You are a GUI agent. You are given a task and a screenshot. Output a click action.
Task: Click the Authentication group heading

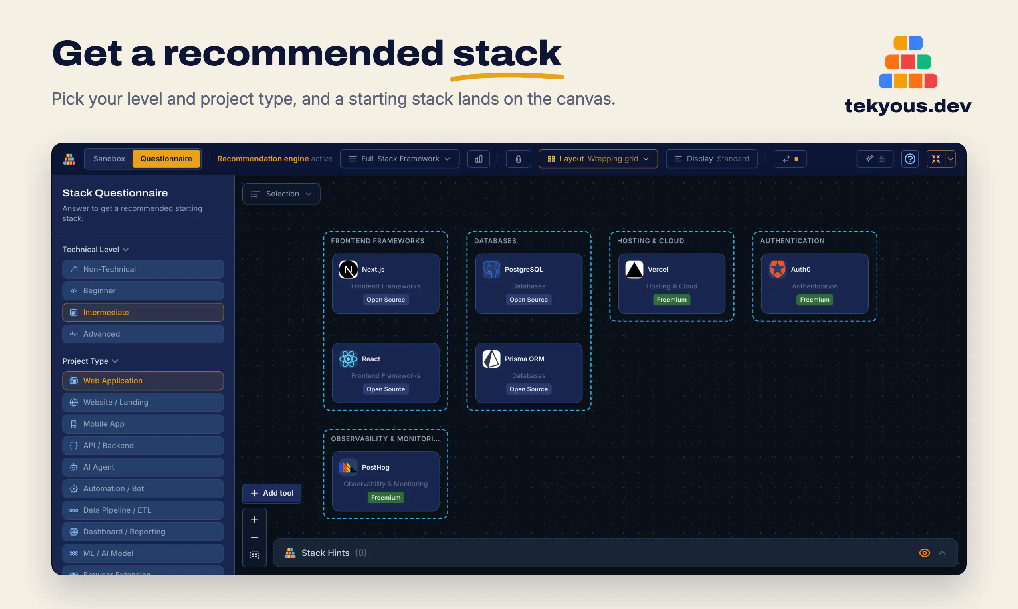792,241
